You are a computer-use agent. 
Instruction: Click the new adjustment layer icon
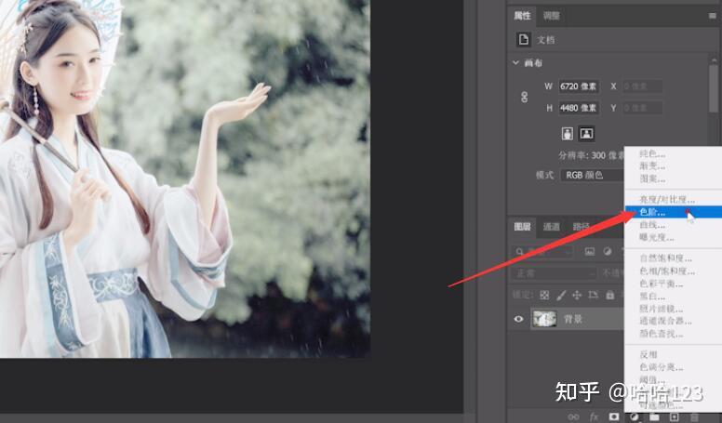(x=634, y=417)
